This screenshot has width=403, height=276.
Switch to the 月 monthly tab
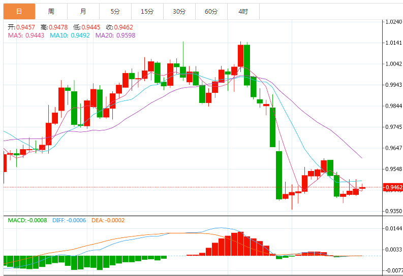(83, 12)
